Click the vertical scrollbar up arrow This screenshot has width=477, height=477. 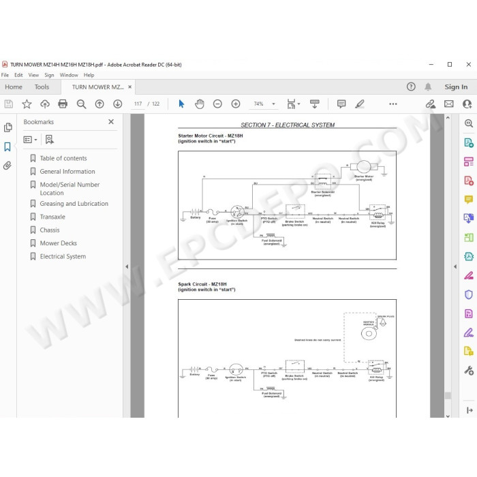(x=448, y=118)
